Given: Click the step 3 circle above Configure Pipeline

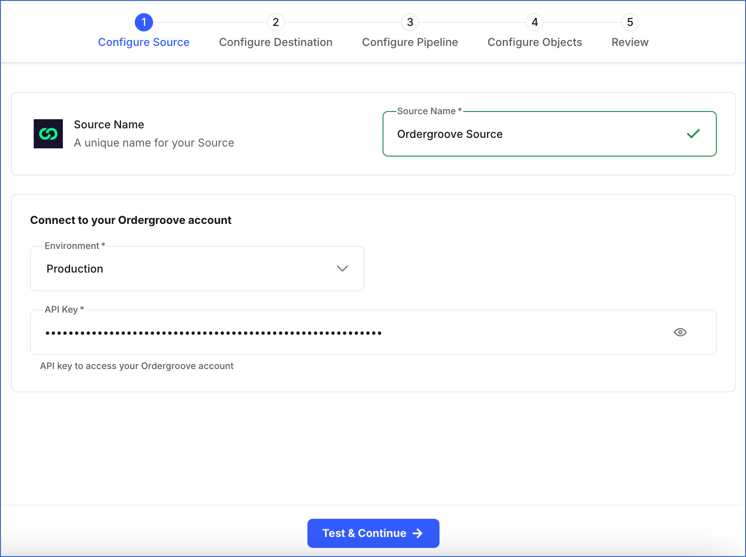Looking at the screenshot, I should click(x=410, y=22).
